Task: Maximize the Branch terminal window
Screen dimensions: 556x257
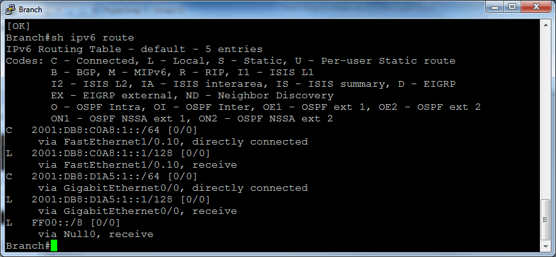Action: coord(512,6)
